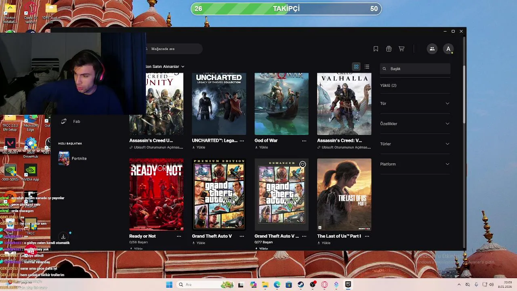517x291 pixels.
Task: Click the Mağazada ara search field
Action: point(174,49)
